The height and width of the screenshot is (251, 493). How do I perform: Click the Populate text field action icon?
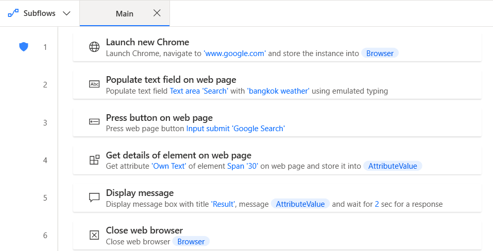pos(94,85)
